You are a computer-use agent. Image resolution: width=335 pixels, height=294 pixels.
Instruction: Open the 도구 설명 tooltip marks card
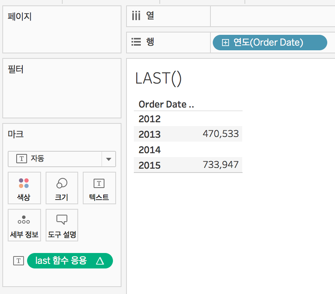62,225
